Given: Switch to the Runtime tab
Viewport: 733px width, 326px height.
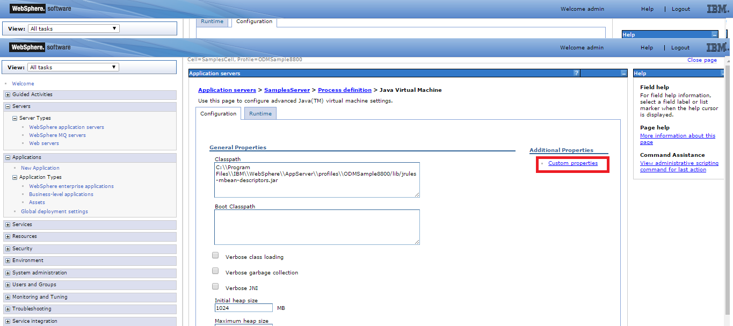Looking at the screenshot, I should pos(260,113).
